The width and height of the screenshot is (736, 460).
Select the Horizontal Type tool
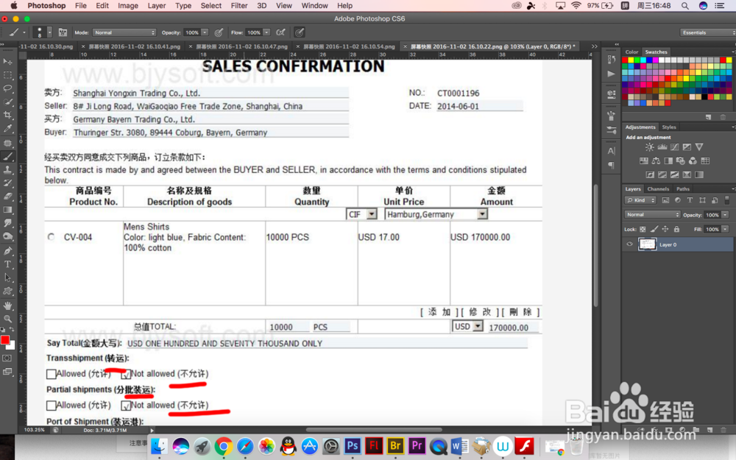click(x=7, y=264)
